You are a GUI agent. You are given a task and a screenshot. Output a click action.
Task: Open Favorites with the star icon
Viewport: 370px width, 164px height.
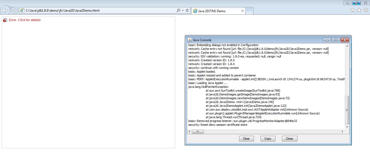[359, 10]
